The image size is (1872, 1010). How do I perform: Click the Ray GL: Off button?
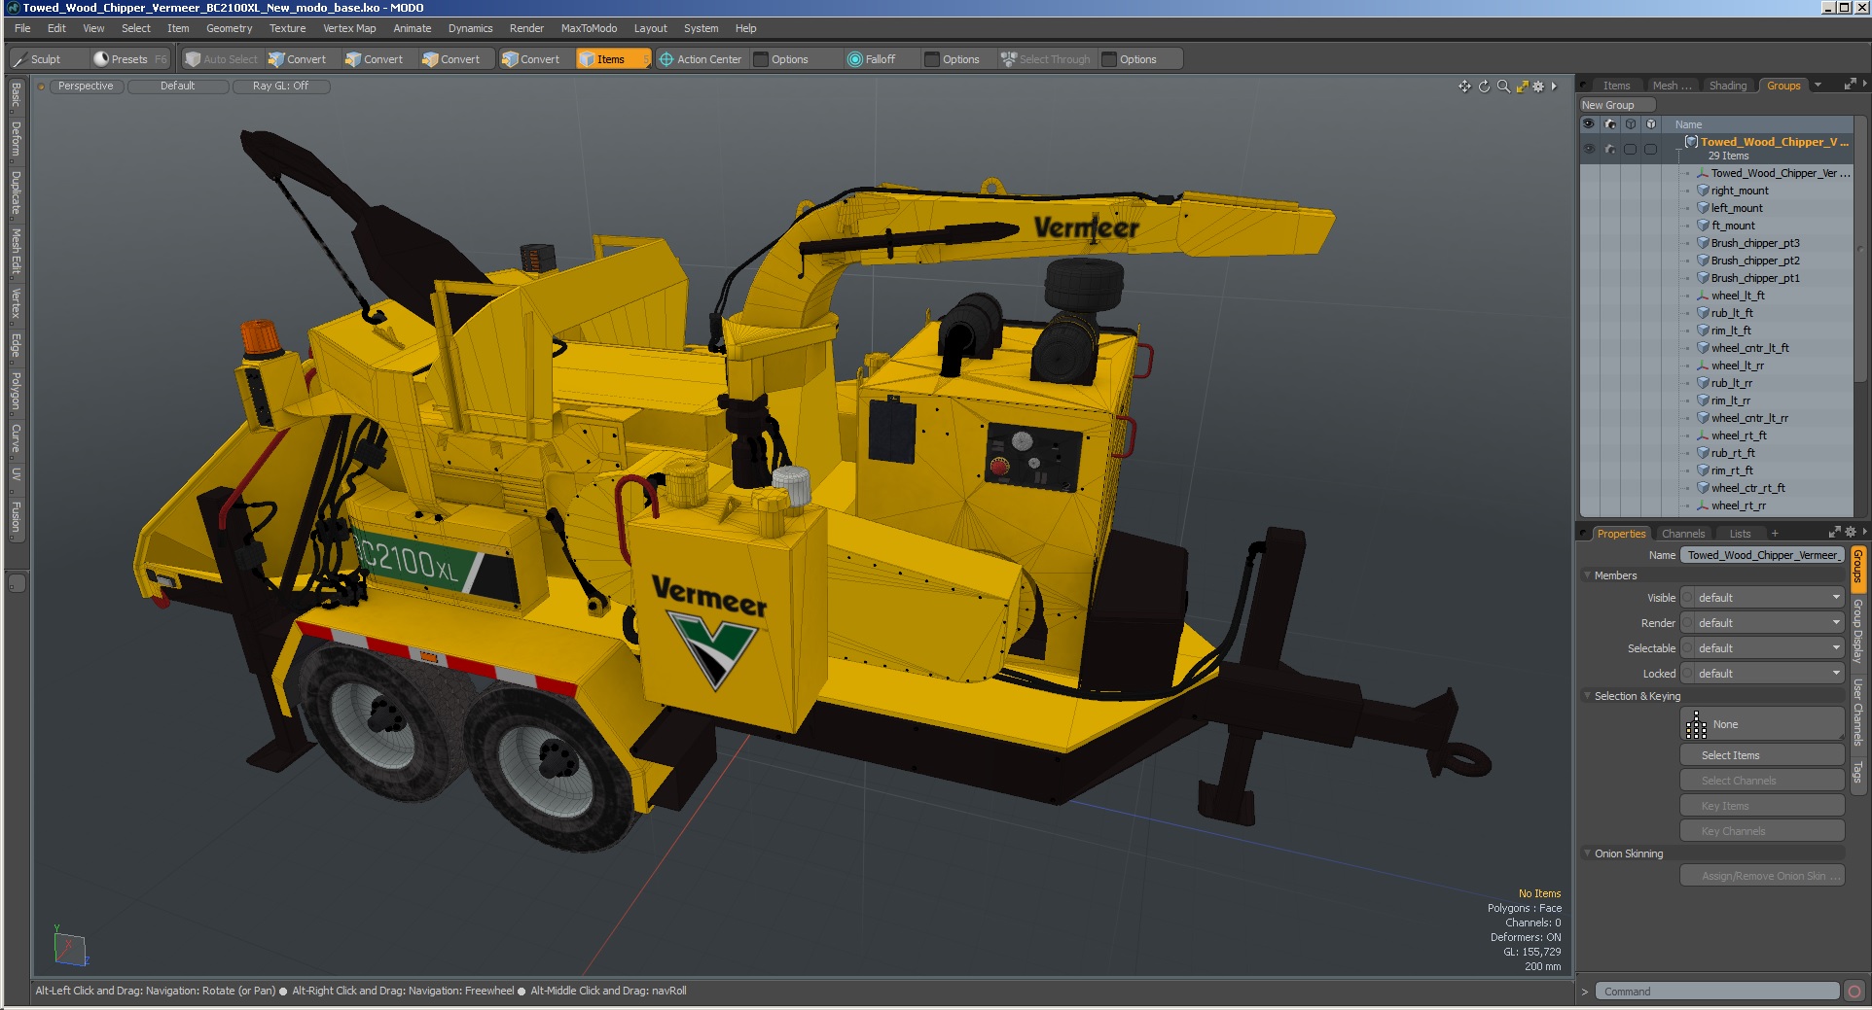coord(280,87)
